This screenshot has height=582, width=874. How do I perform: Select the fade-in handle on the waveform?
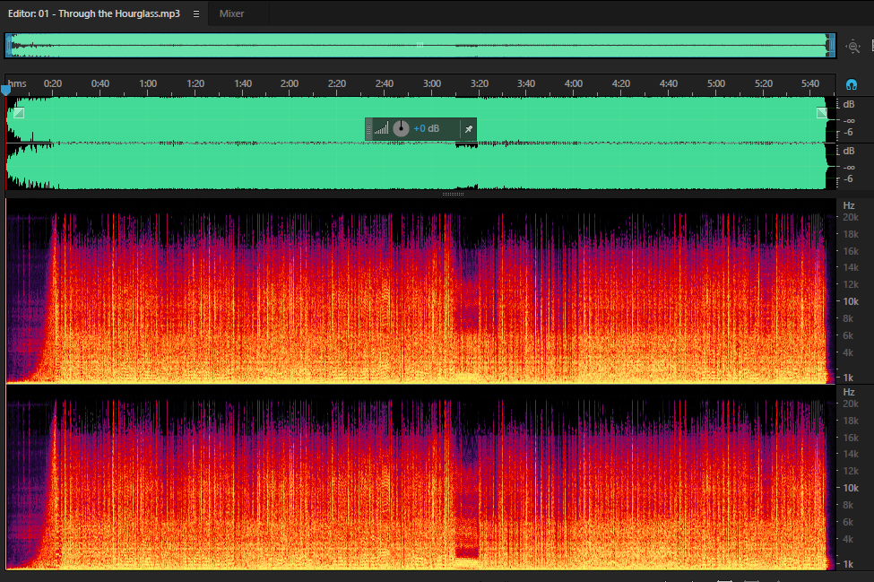pos(19,113)
